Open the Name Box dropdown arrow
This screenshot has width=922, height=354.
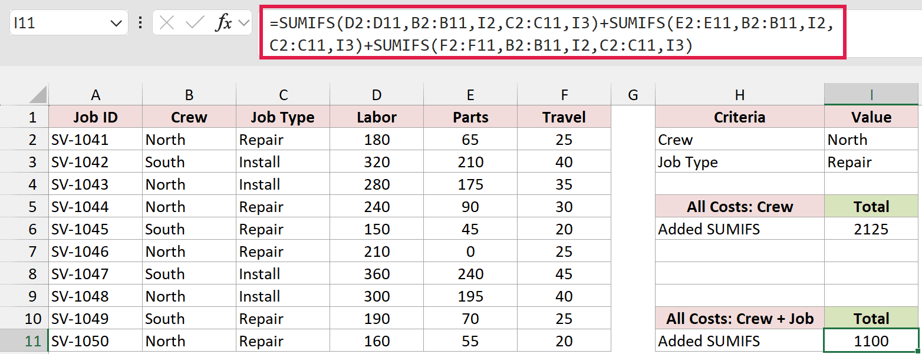click(116, 23)
